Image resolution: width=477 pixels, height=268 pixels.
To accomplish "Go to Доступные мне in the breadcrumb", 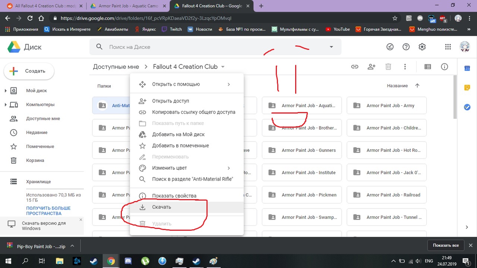I will [x=116, y=67].
